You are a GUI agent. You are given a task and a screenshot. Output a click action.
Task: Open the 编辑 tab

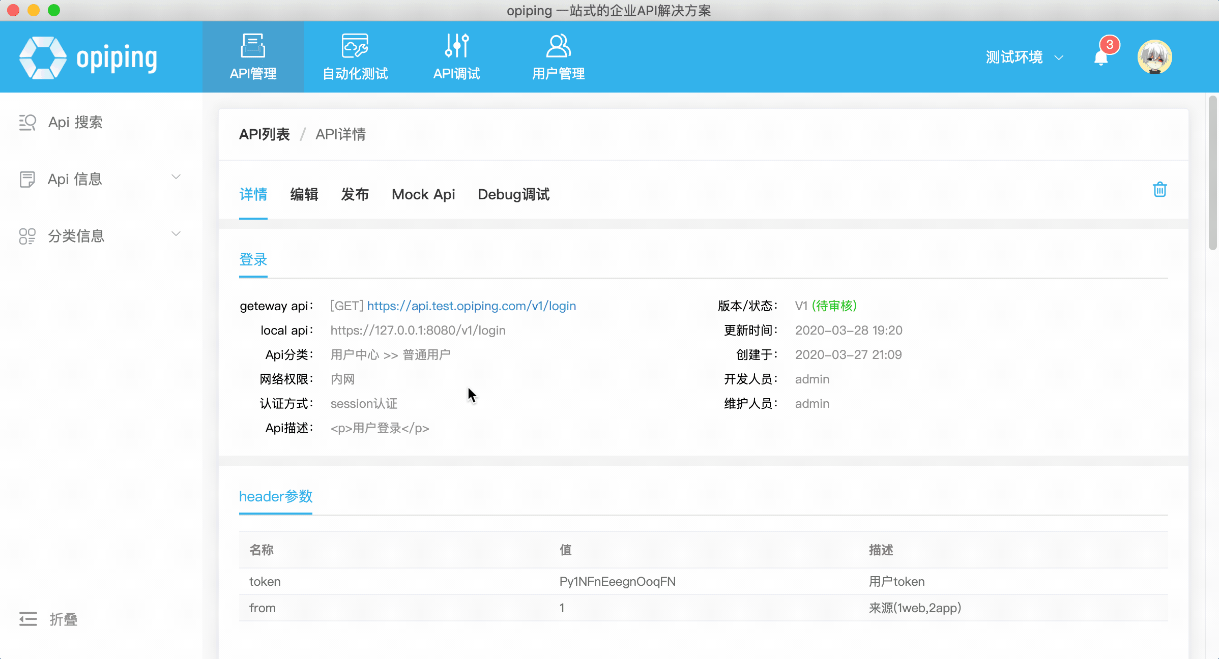[304, 194]
